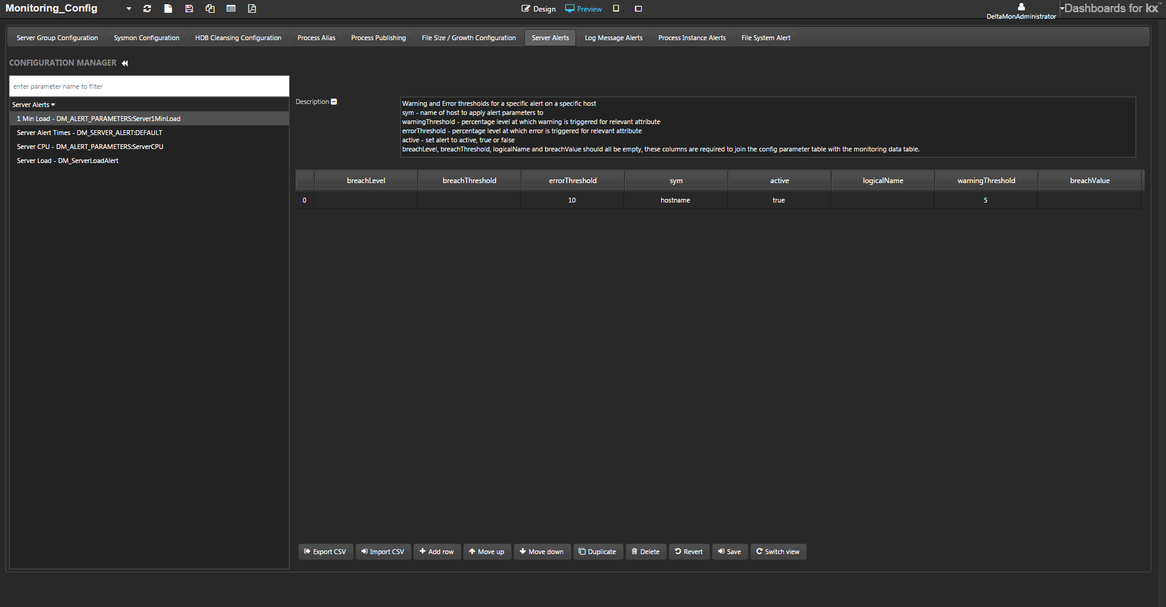Click warningThreshold cell with value 5

tap(985, 200)
